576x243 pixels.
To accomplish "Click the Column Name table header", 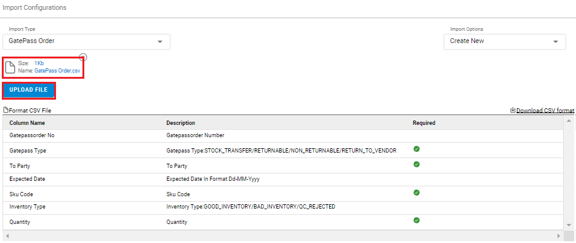I will click(x=27, y=123).
